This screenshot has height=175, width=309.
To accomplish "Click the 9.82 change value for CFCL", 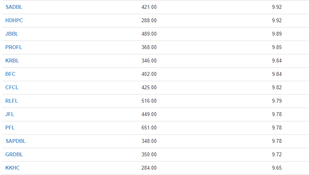I will 277,87.
